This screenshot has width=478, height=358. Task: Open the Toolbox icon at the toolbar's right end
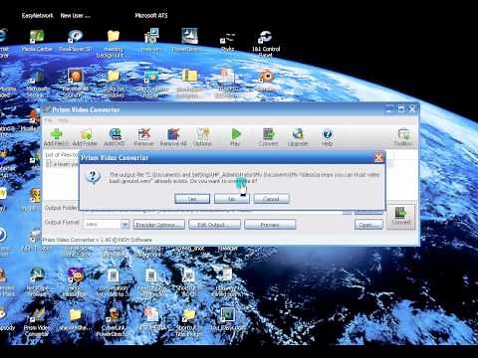[x=403, y=137]
